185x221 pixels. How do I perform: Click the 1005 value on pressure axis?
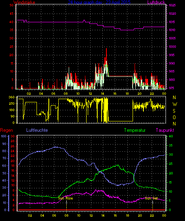tap(172, 38)
